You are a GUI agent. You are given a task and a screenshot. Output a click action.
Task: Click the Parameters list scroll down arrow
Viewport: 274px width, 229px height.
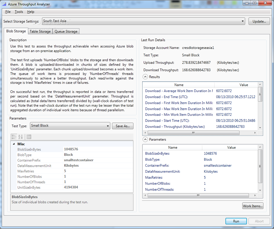pyautogui.click(x=260, y=190)
